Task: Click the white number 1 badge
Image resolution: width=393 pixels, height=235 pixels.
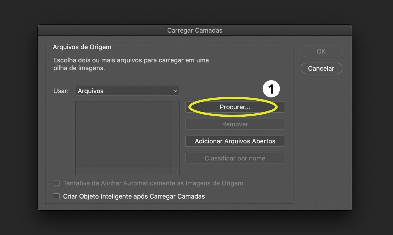Action: [271, 89]
